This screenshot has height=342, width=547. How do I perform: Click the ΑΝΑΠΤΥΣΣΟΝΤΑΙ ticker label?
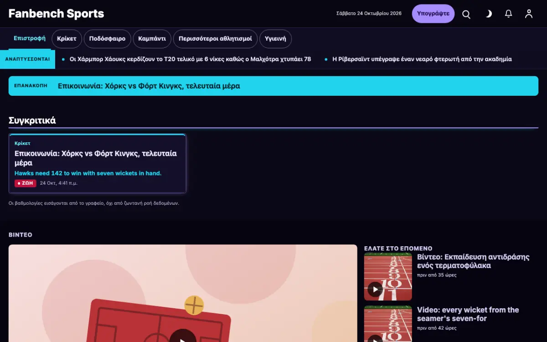tap(27, 59)
